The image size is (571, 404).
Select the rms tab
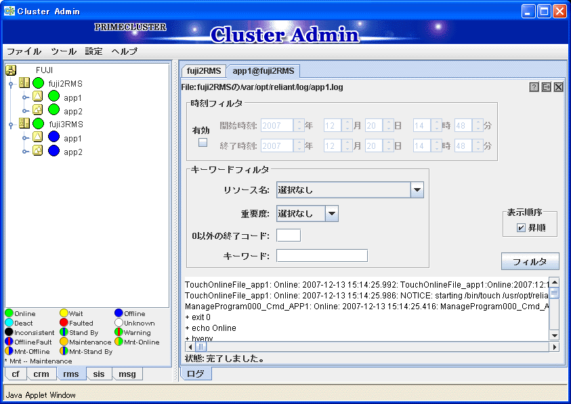pyautogui.click(x=71, y=374)
